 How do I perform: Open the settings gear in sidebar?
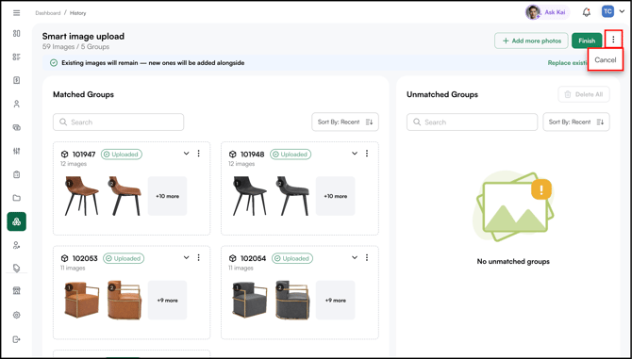click(x=17, y=315)
